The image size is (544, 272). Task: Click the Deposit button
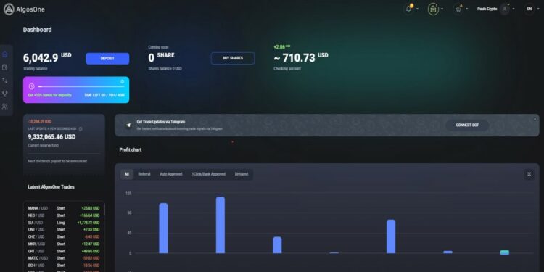pyautogui.click(x=107, y=59)
